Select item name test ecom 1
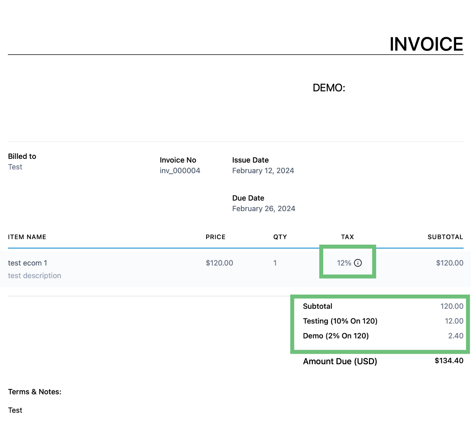This screenshot has width=471, height=436. pyautogui.click(x=28, y=263)
